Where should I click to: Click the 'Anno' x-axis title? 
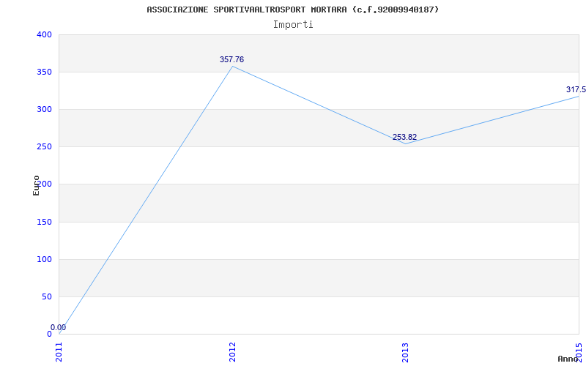(568, 359)
